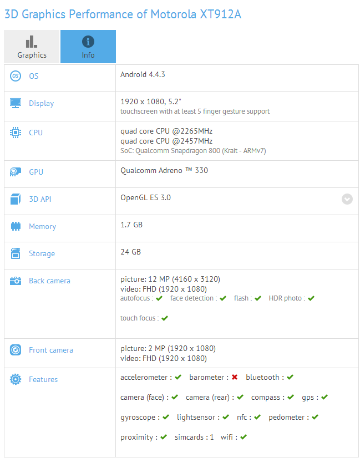This screenshot has width=360, height=458.
Task: Open the Info tab
Action: pos(88,47)
